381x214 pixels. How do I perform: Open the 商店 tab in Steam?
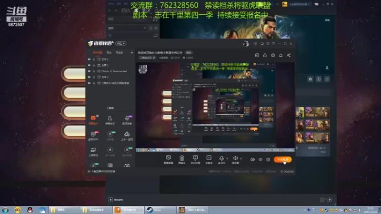point(126,10)
